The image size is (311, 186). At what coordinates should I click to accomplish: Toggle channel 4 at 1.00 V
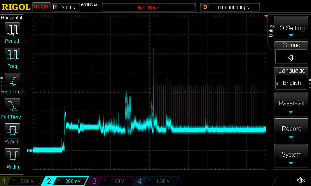155,181
